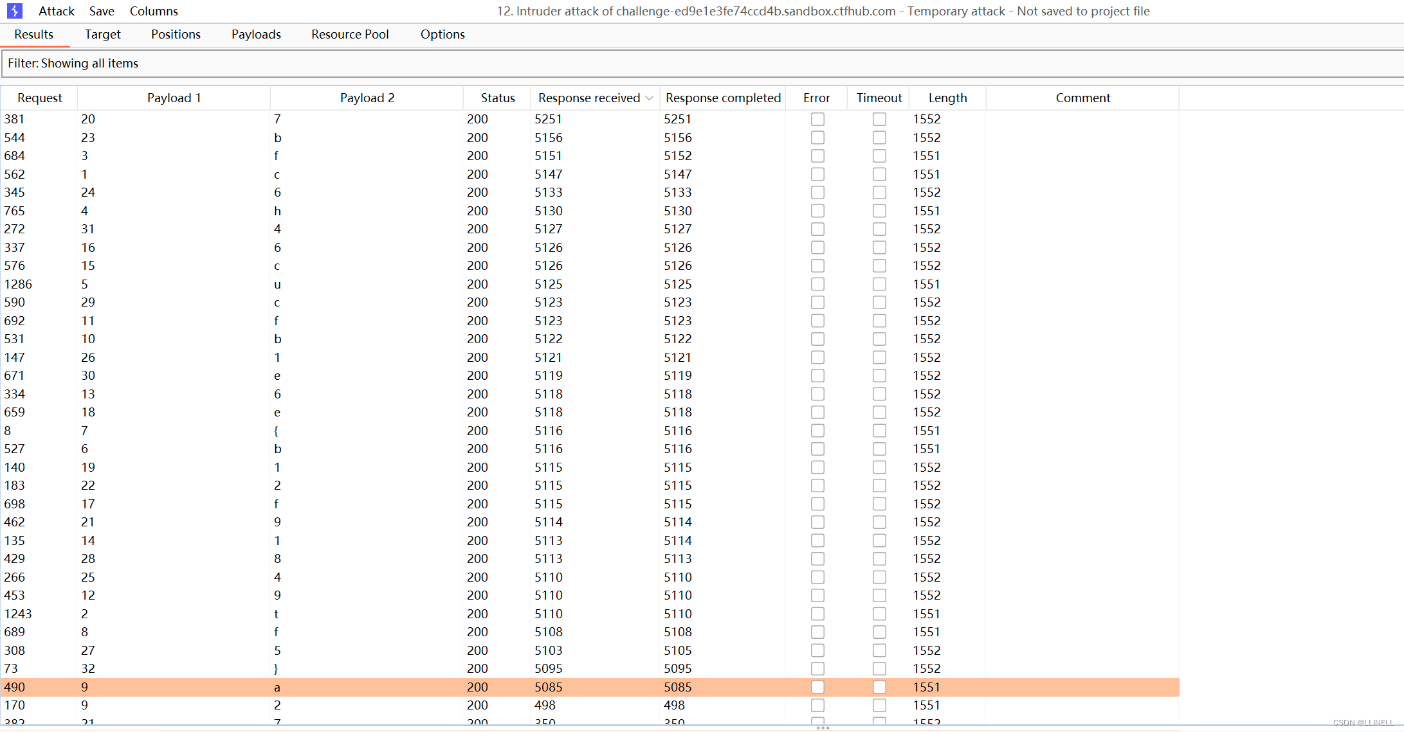Click the Response received sort arrow
Image resolution: width=1404 pixels, height=732 pixels.
point(649,98)
